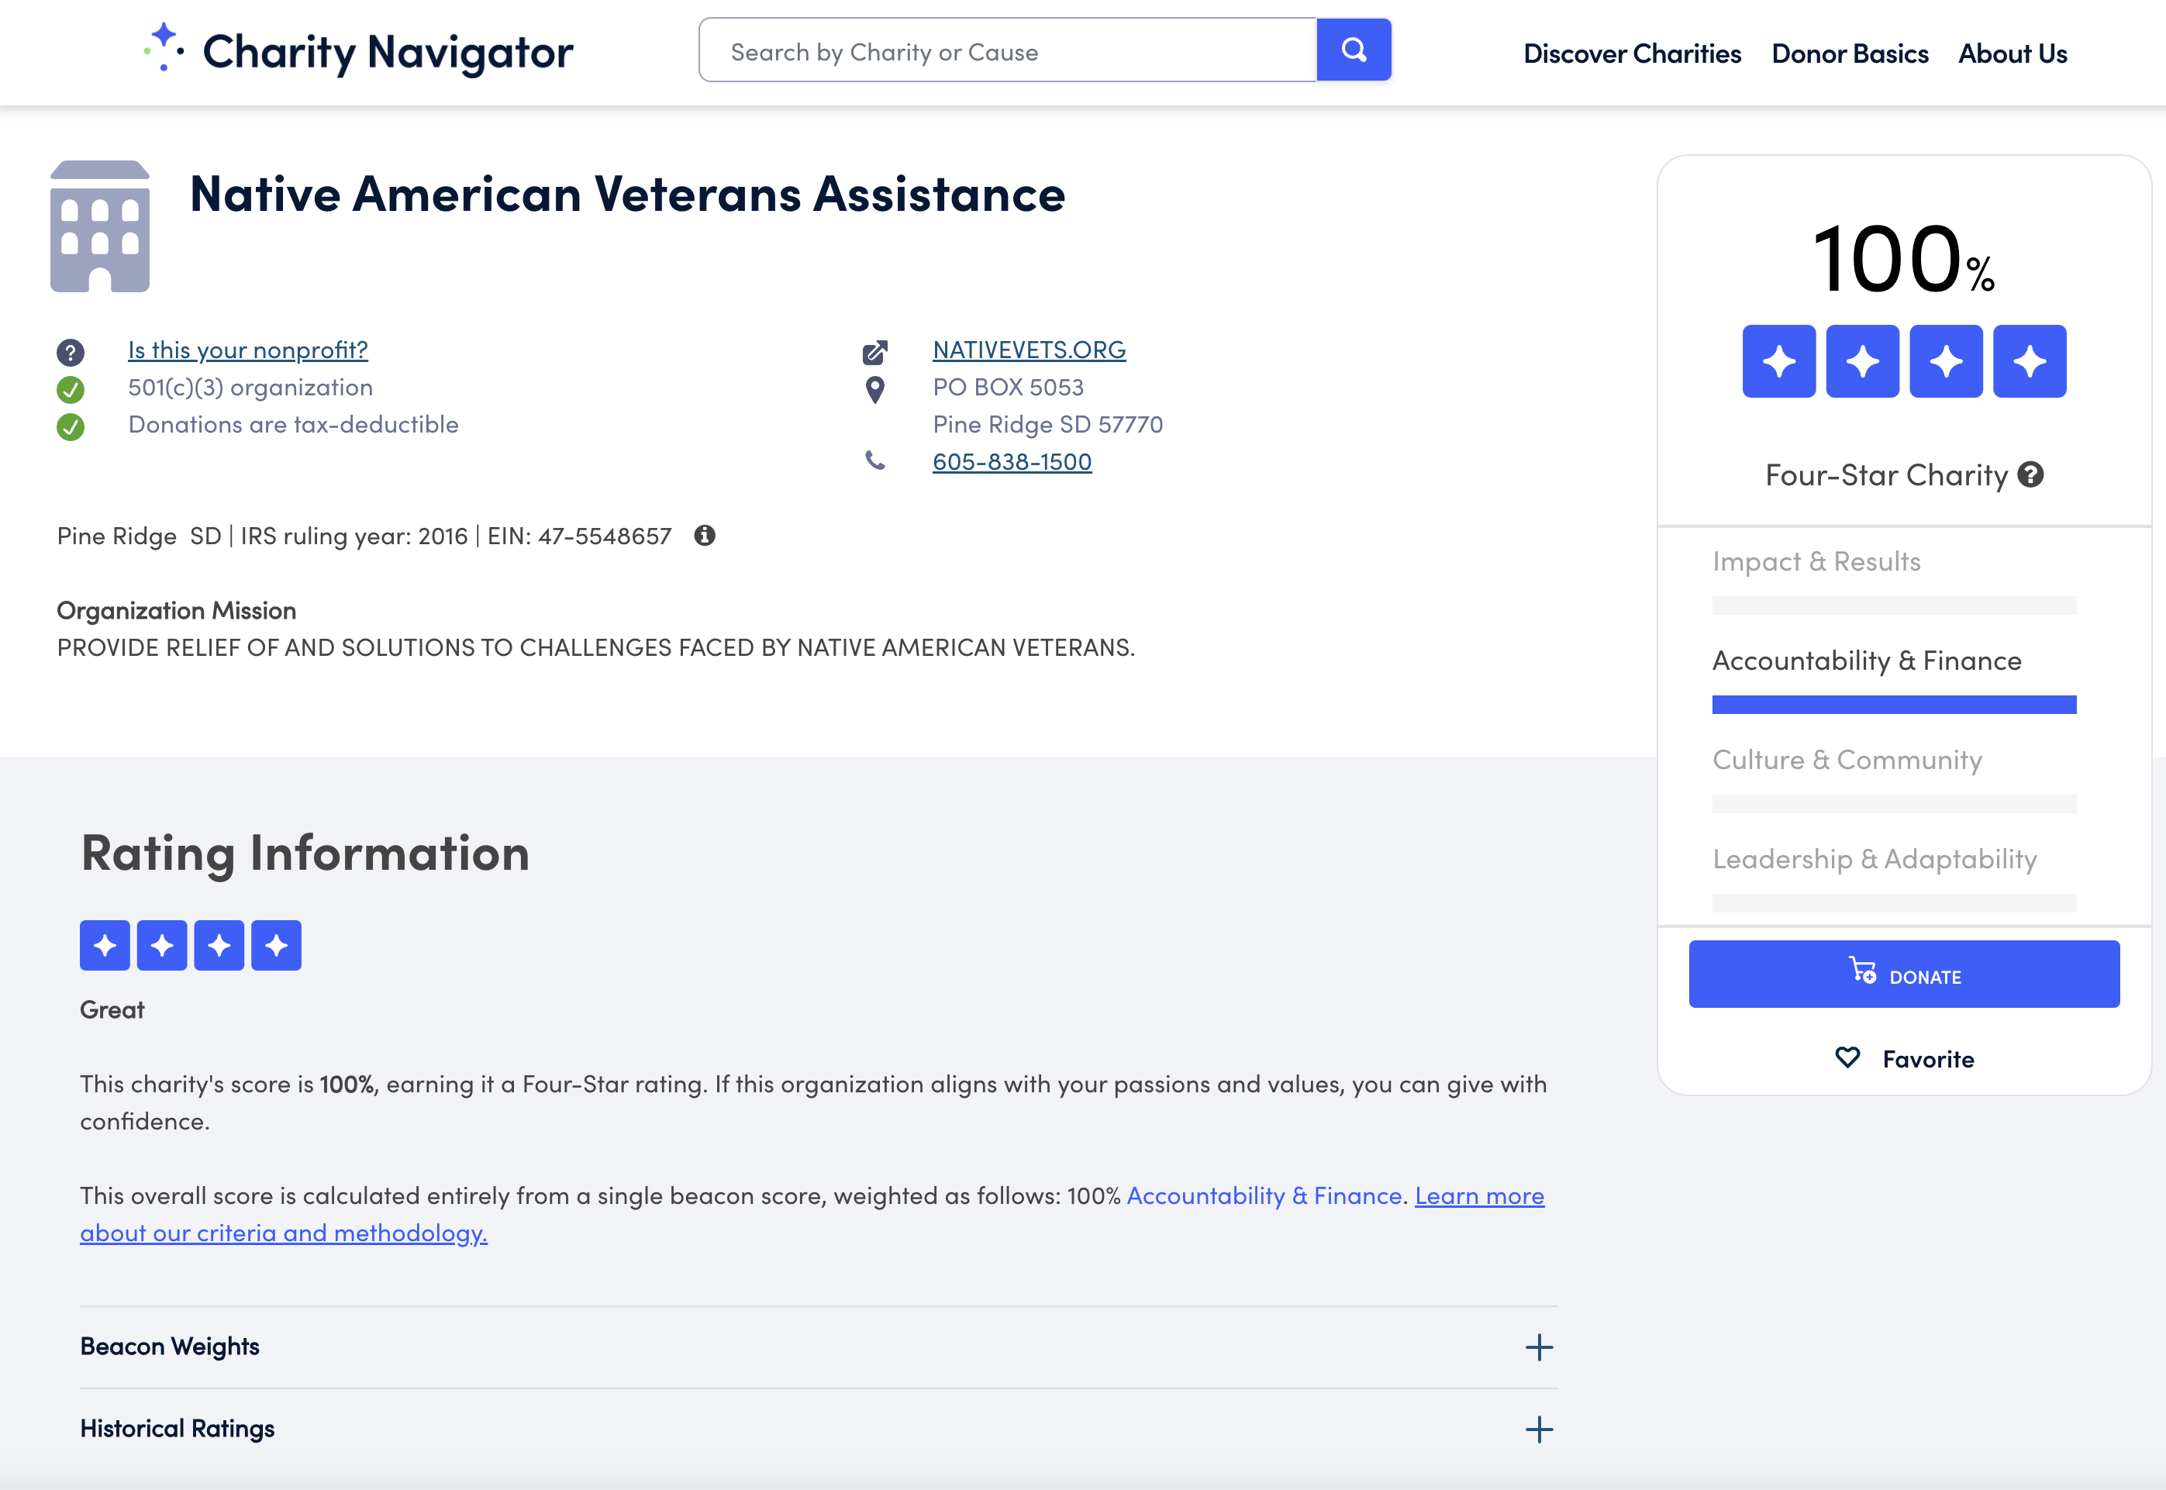Click the organization building icon
Viewport: 2166px width, 1490px height.
tap(100, 227)
